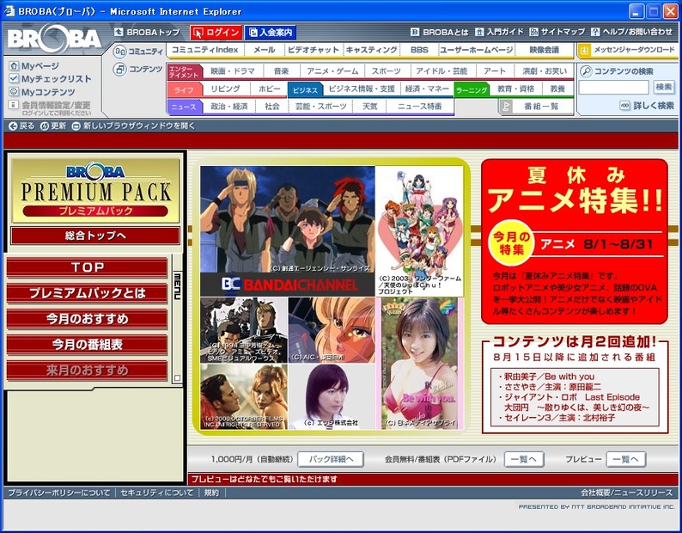Select コミュニティIndex tab

click(204, 50)
